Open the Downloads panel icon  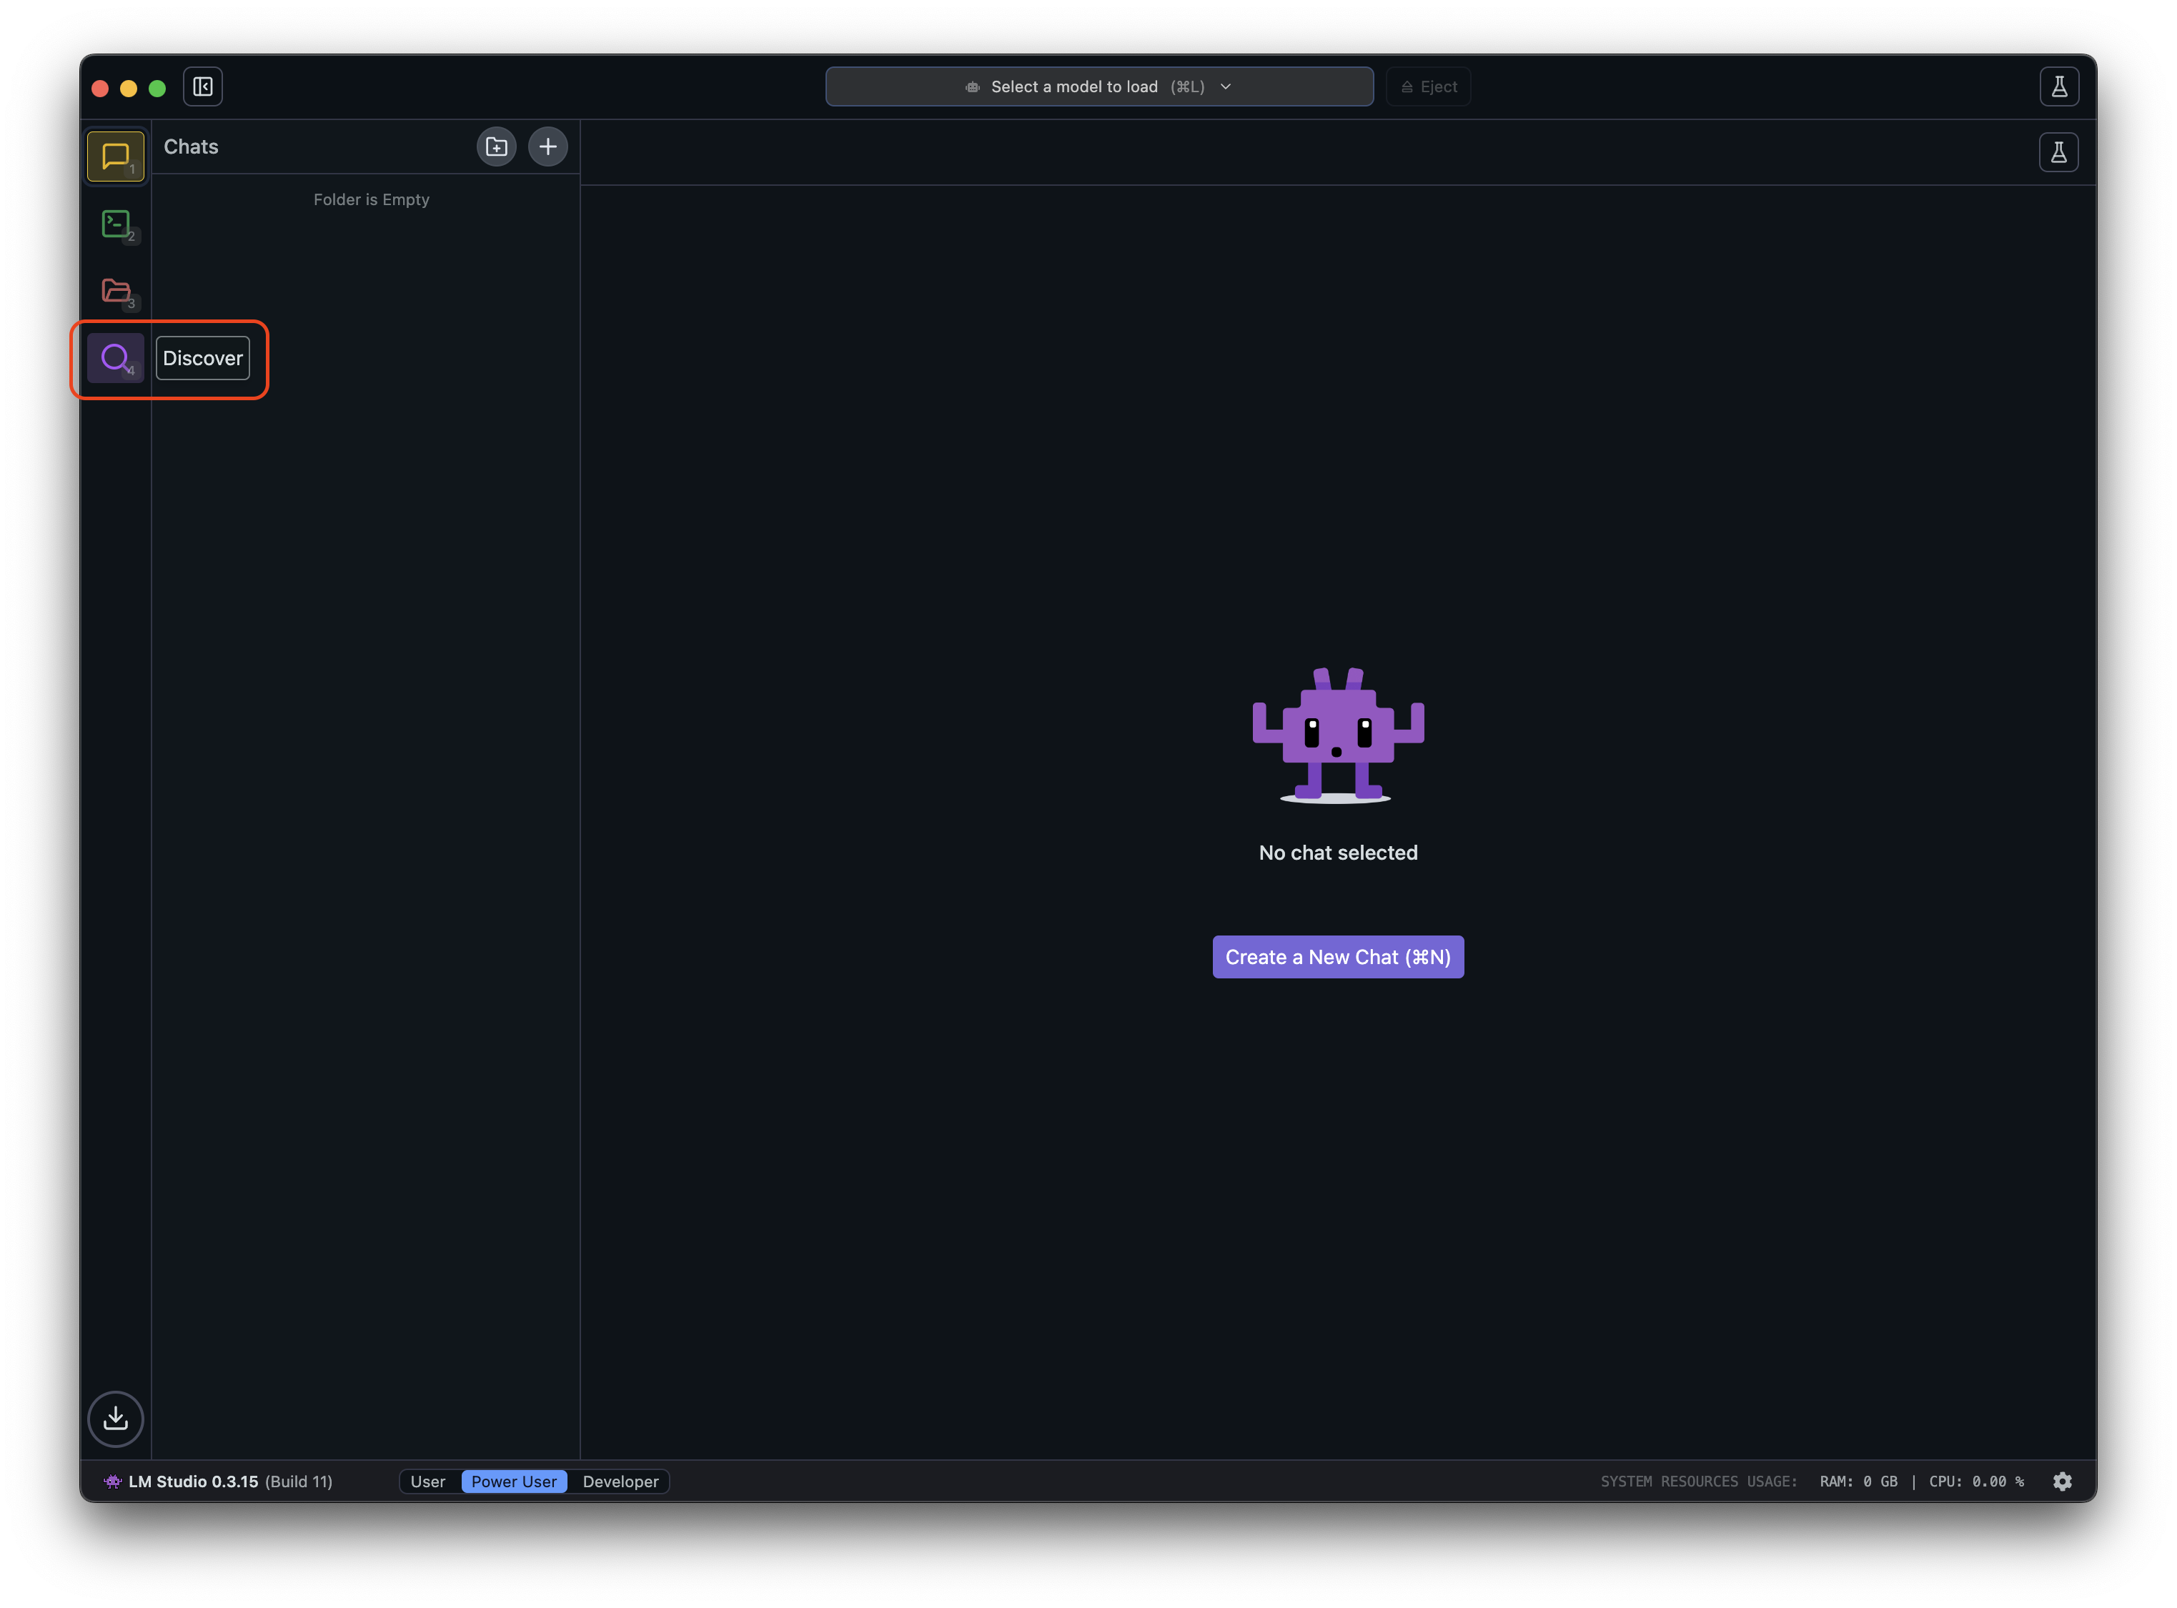pyautogui.click(x=115, y=1418)
